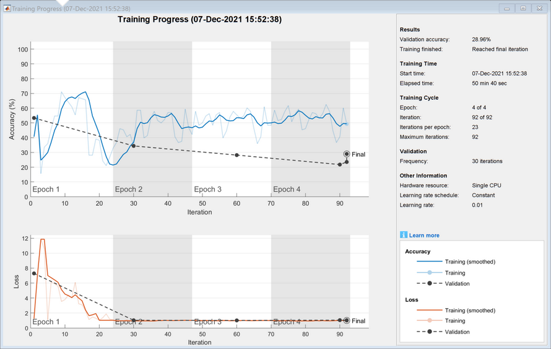
Task: Click the Epoch 4 label in accuracy plot
Action: (287, 189)
